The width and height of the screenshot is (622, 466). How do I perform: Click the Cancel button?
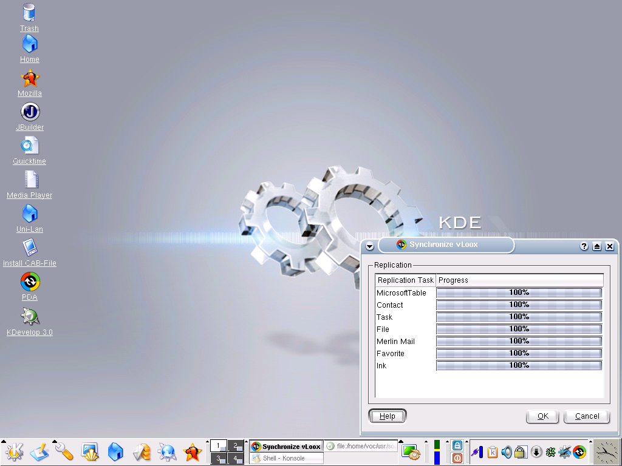587,416
